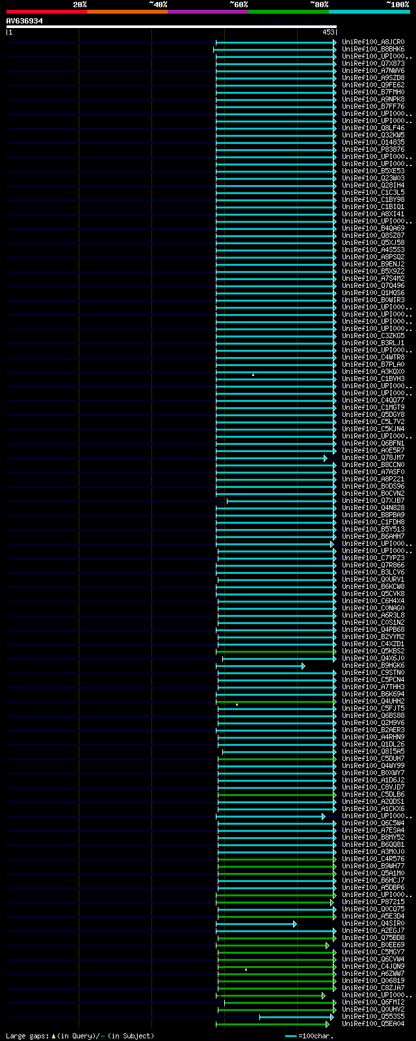416x1041 pixels.
Task: Open UniRef100_Q78JM7 hit label
Action: (373, 458)
